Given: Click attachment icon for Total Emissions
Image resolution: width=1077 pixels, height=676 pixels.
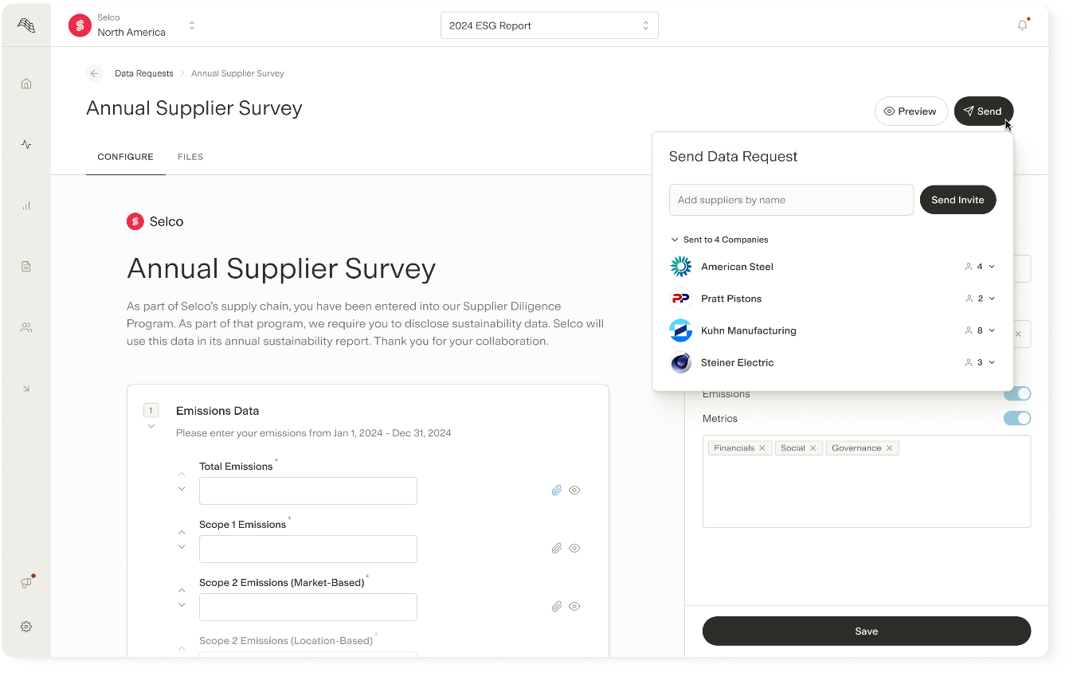Looking at the screenshot, I should click(557, 490).
